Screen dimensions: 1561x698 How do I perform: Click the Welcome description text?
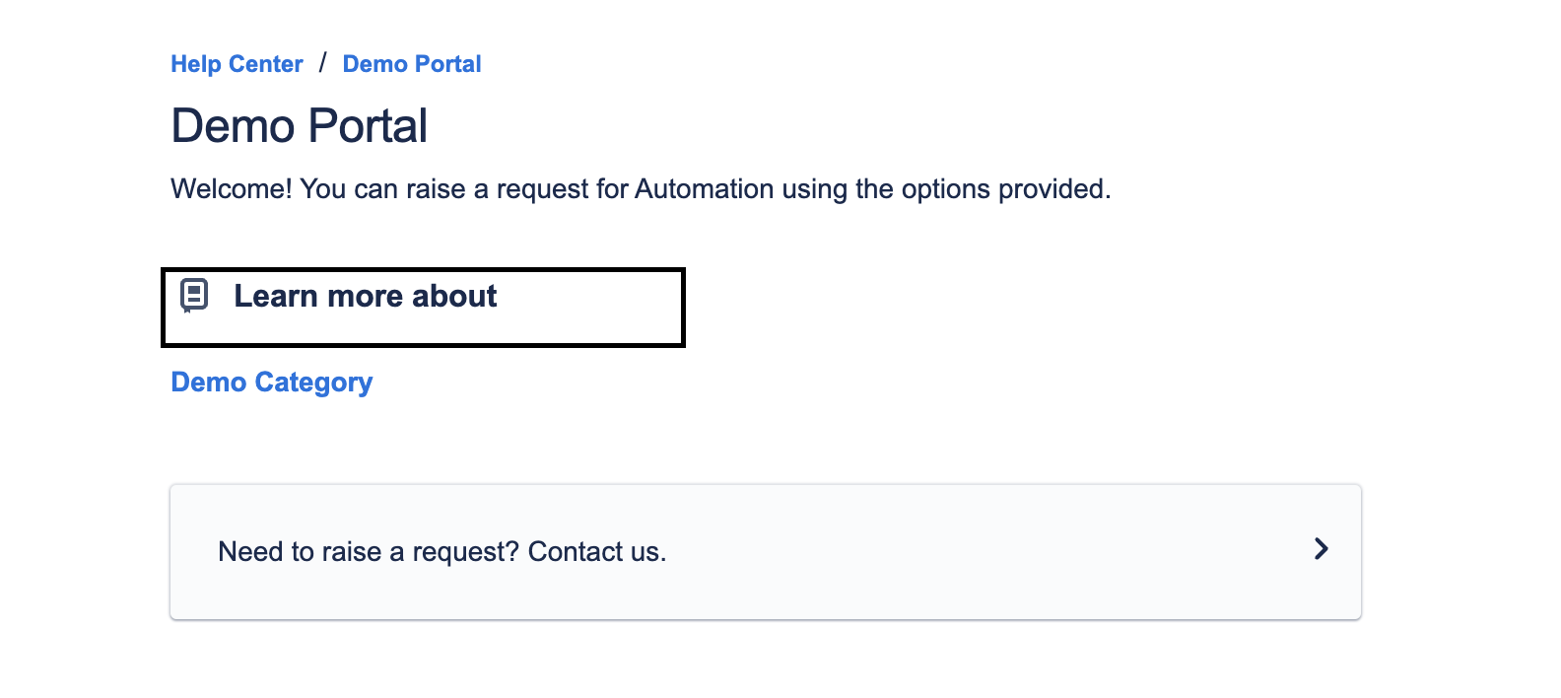coord(641,189)
